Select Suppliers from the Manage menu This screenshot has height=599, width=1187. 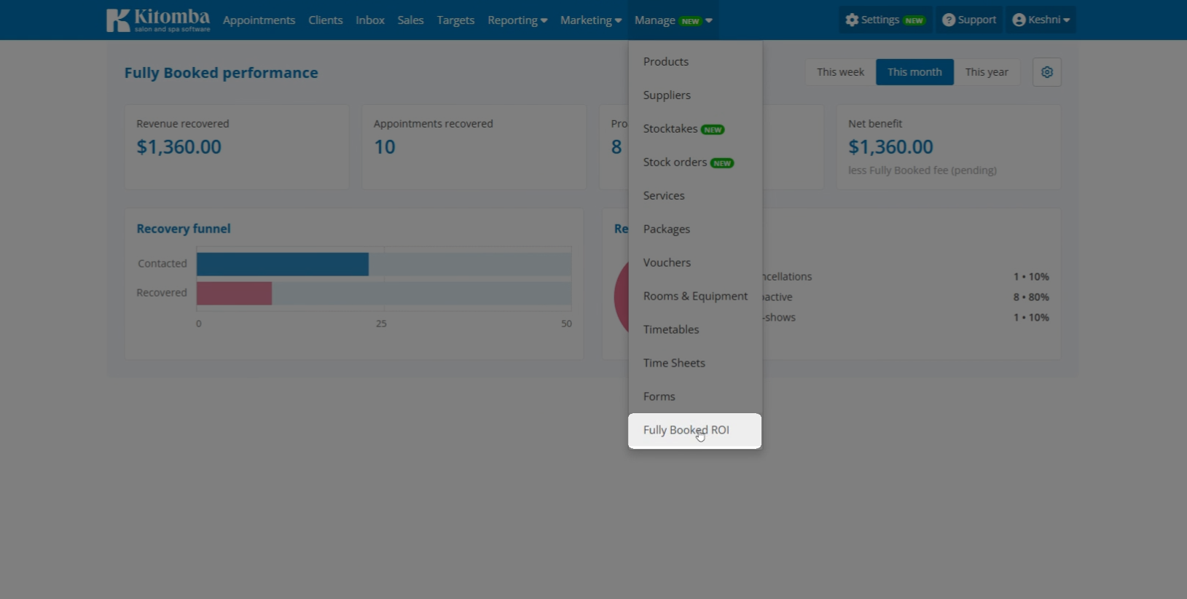pyautogui.click(x=695, y=95)
